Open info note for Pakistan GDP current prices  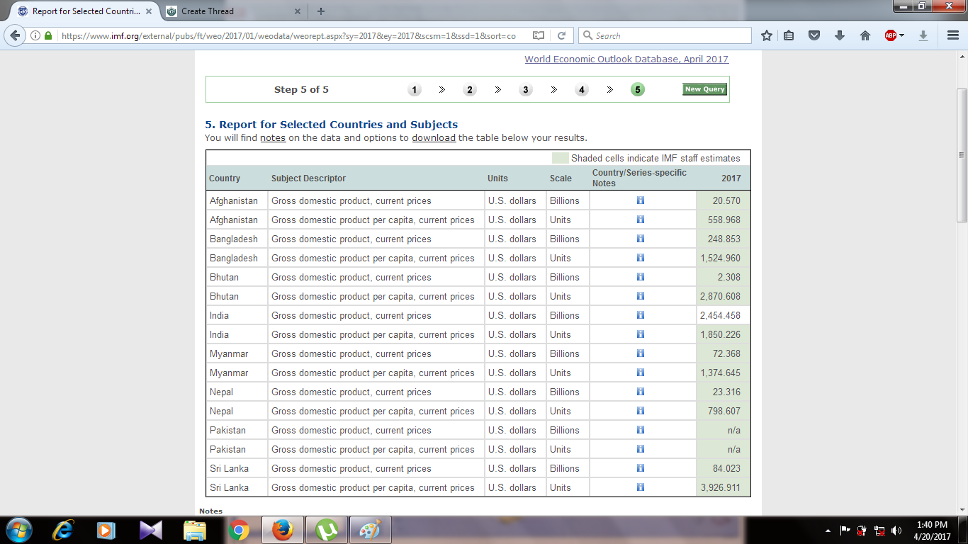(641, 430)
